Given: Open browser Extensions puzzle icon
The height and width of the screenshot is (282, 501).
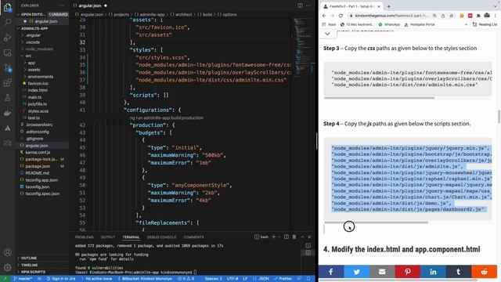Looking at the screenshot, I should 478,16.
